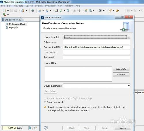This screenshot has height=131, width=144.
Task: Click the camera screenshot toolbar icon
Action: click(x=100, y=11)
